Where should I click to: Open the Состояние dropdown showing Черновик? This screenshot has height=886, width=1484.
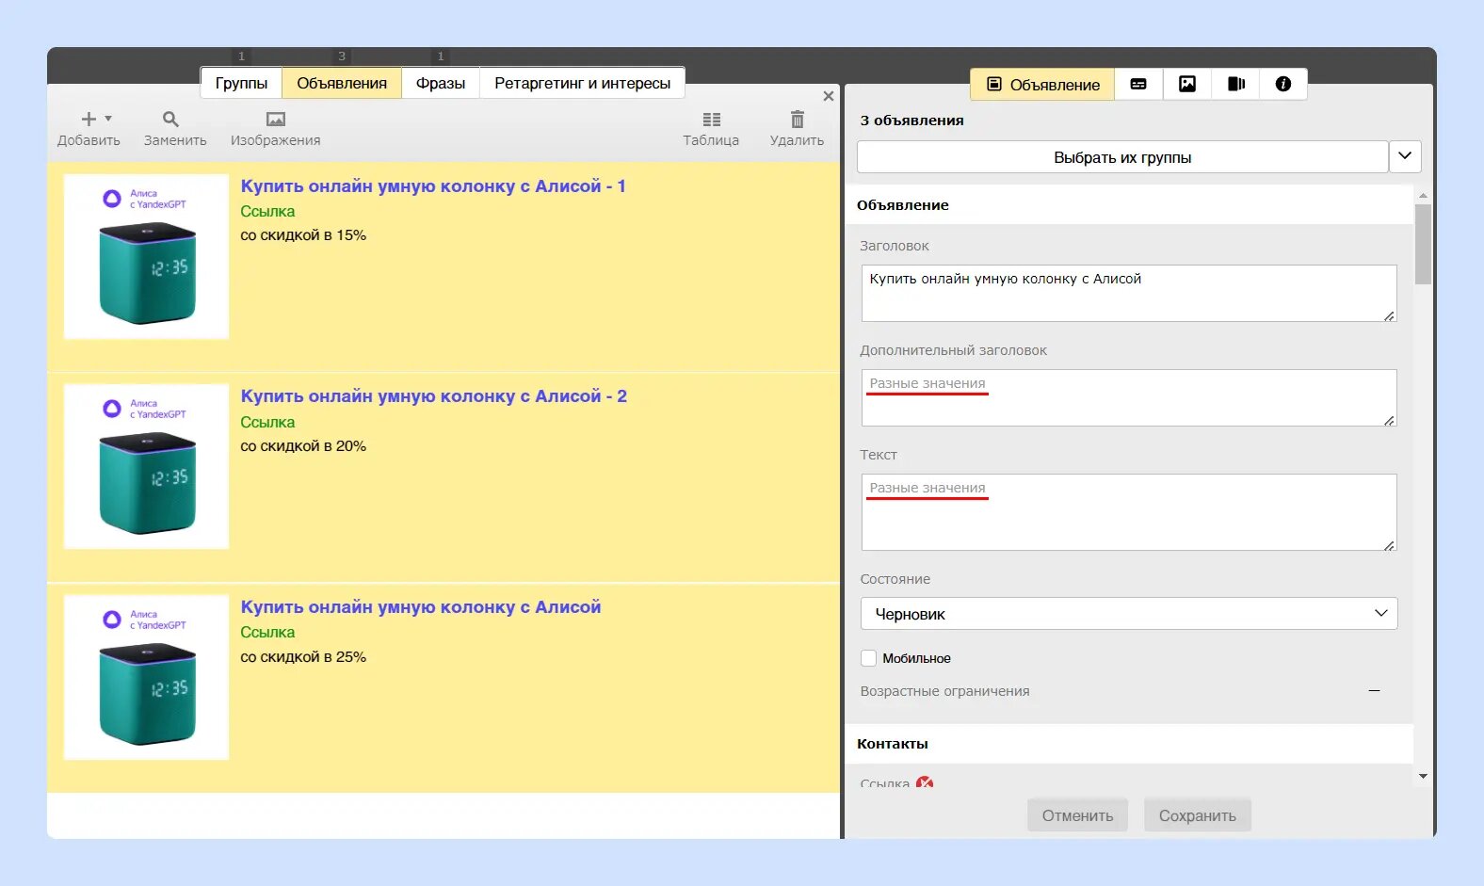(x=1129, y=614)
